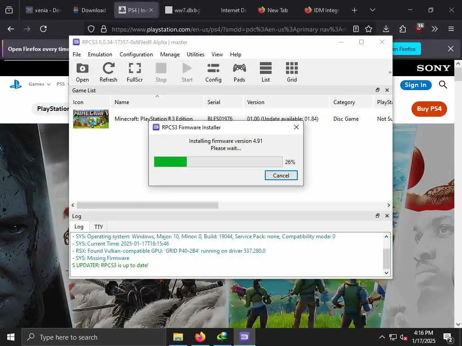This screenshot has width=462, height=346.
Task: Click the Refresh game list icon
Action: (108, 73)
